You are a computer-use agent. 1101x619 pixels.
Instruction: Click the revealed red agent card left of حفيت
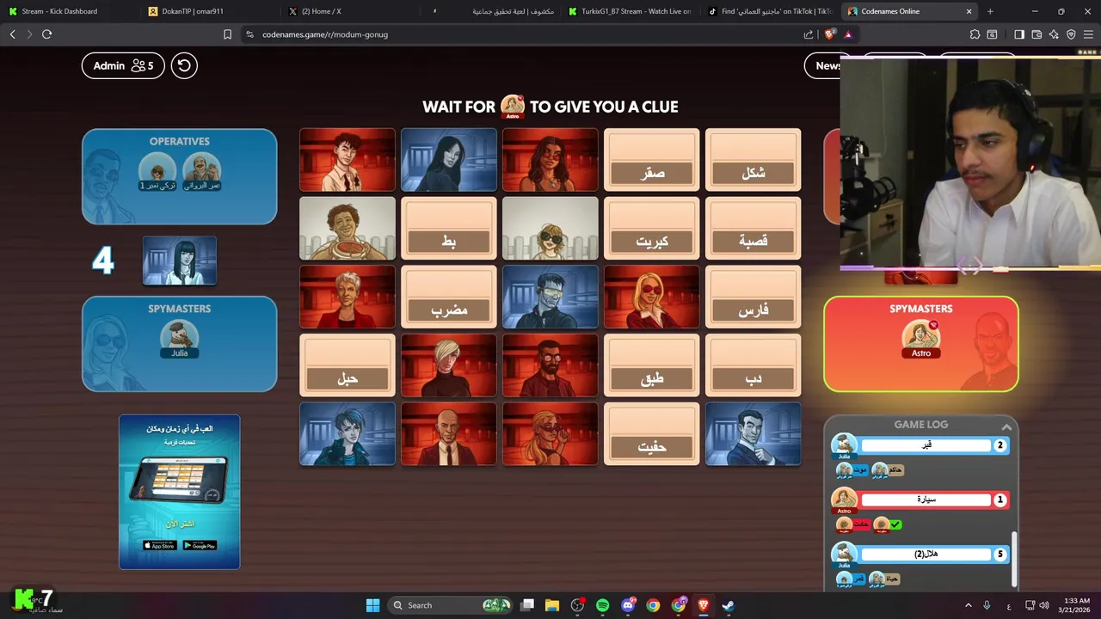(550, 434)
